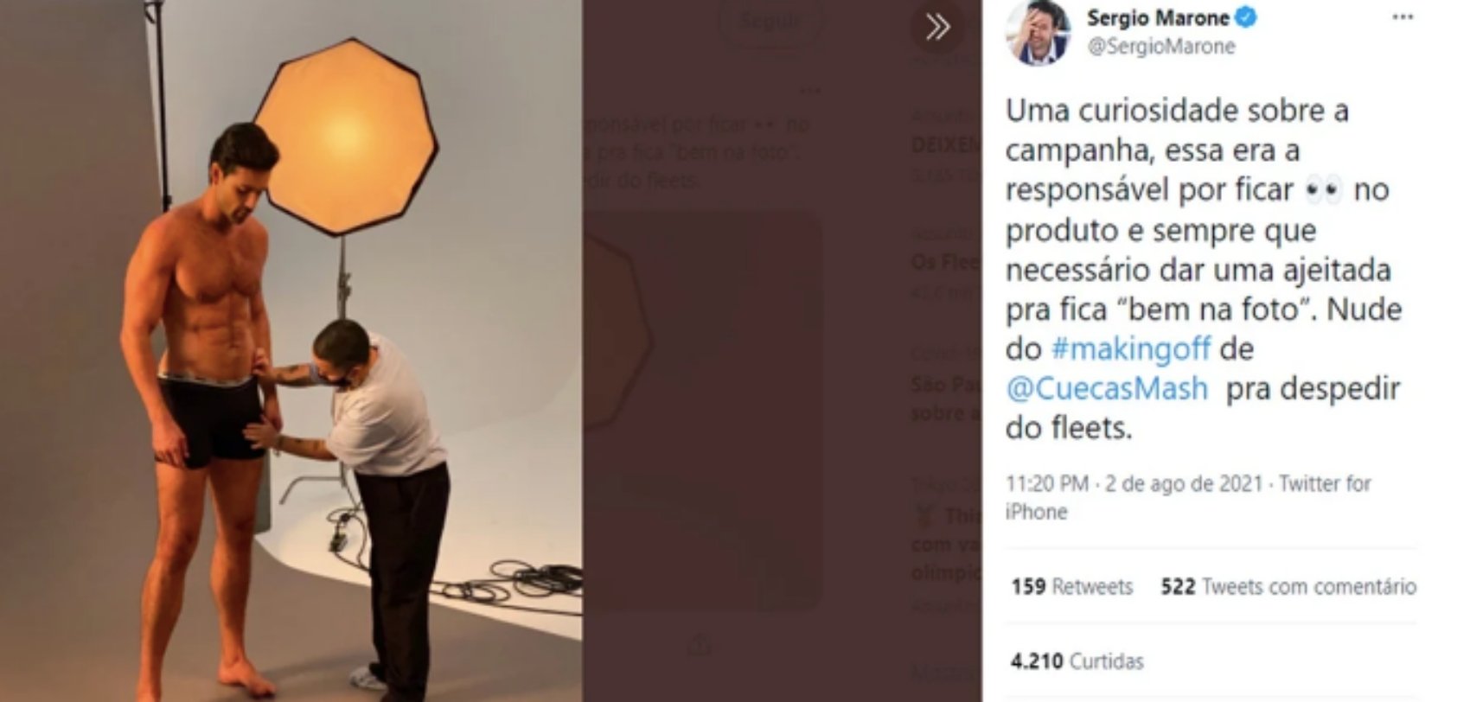Open Sergio Marone's profile avatar
The width and height of the screenshot is (1470, 702).
point(1039,33)
